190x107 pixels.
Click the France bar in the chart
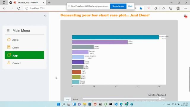(78, 62)
